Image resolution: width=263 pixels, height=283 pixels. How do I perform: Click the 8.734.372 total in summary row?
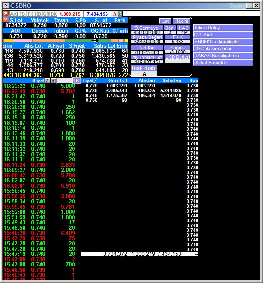pyautogui.click(x=115, y=254)
